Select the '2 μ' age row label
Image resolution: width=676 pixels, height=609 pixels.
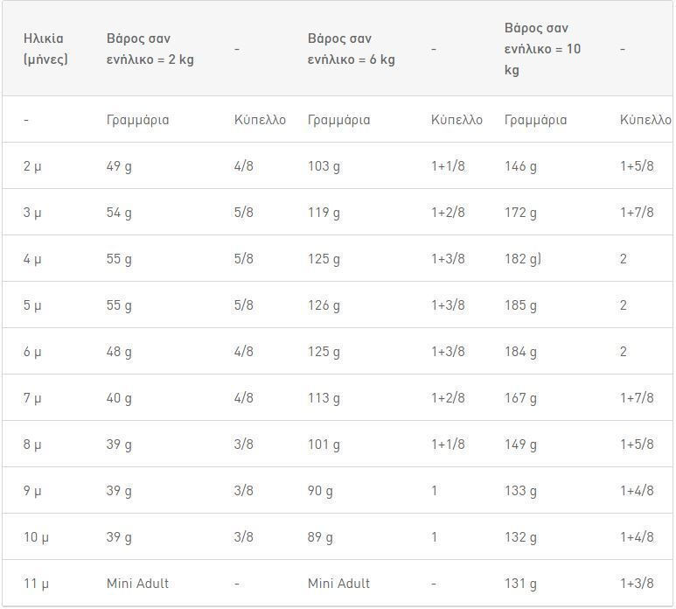point(32,166)
